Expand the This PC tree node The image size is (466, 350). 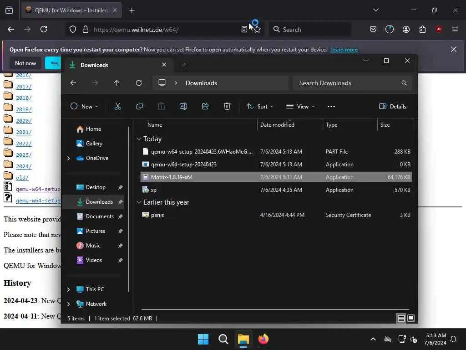(69, 289)
